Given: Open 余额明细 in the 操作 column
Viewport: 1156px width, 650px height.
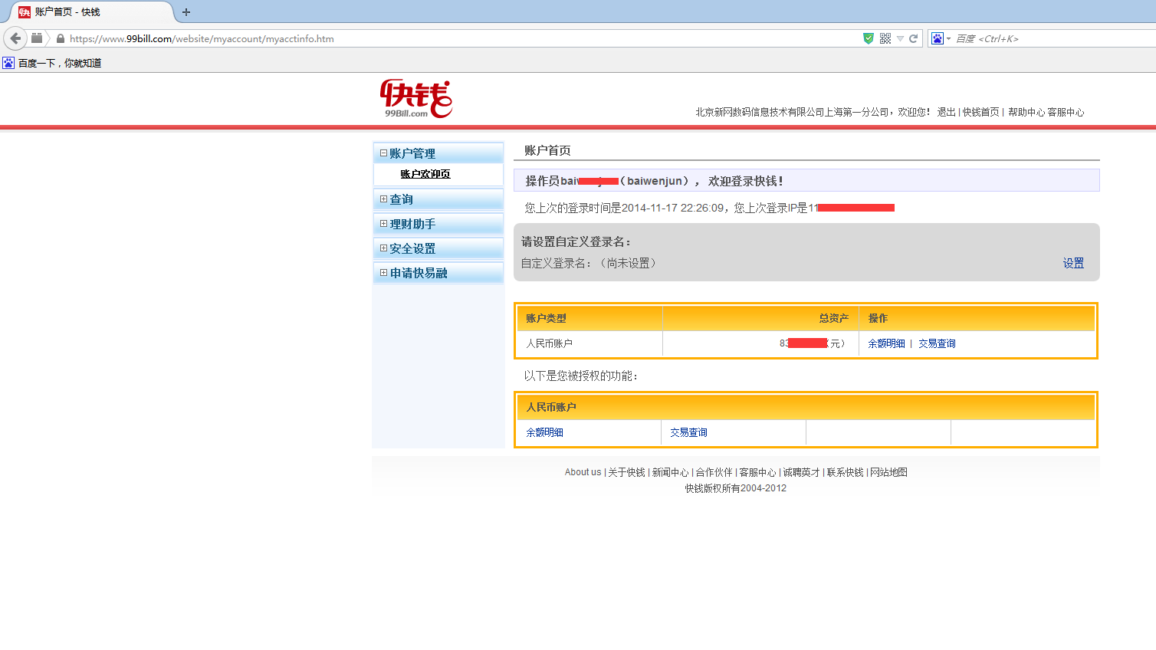Looking at the screenshot, I should (886, 343).
